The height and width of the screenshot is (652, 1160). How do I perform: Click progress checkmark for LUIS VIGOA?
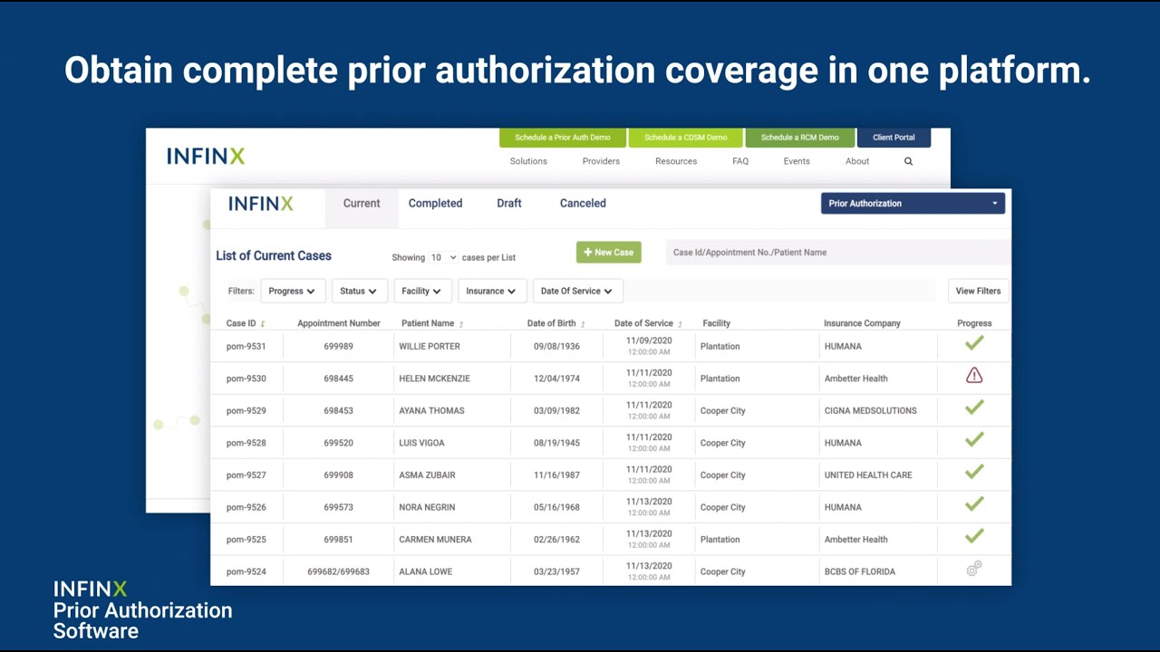[x=974, y=440]
